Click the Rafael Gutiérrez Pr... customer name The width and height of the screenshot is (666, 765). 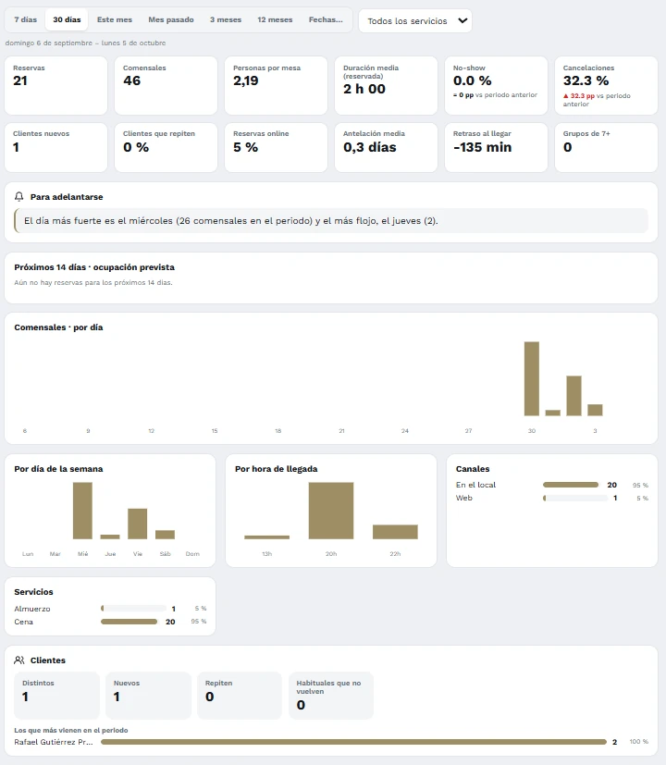[x=54, y=742]
